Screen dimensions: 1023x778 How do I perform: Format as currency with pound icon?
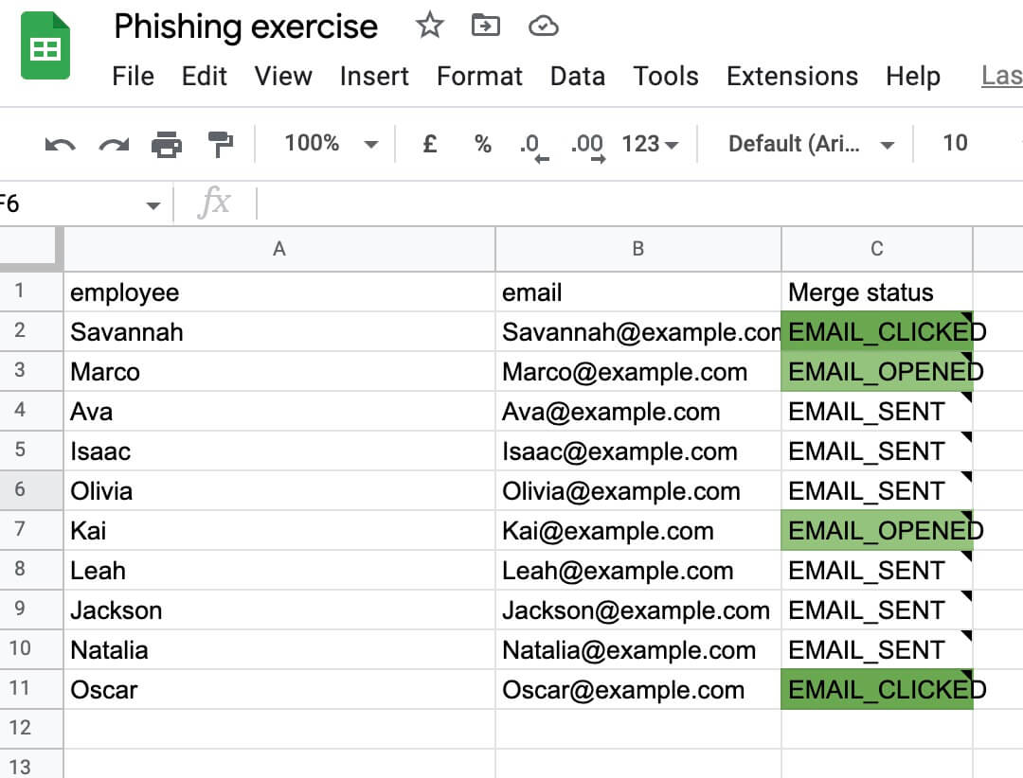429,144
